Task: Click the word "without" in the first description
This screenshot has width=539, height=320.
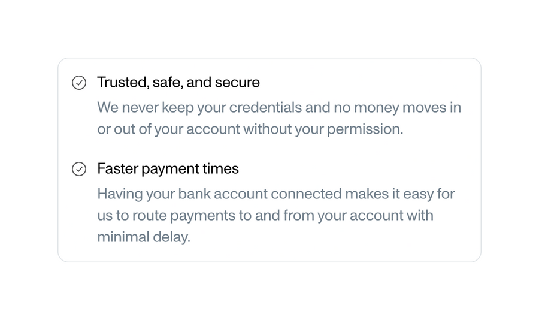Action: [267, 129]
